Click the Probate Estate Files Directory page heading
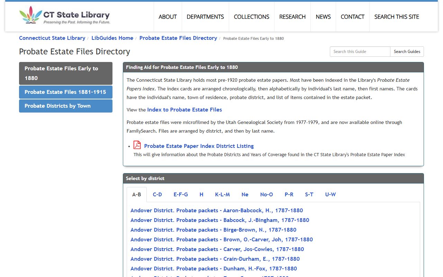 pos(74,52)
